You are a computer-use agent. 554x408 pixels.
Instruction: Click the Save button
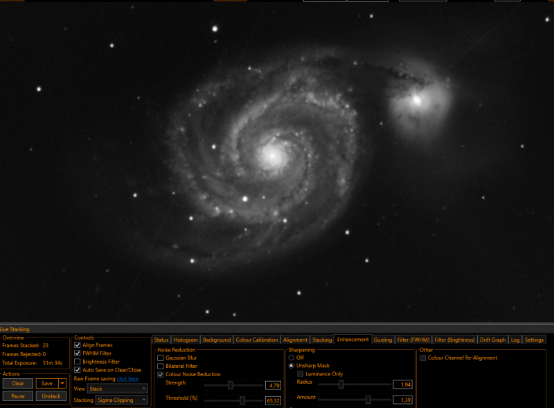click(47, 383)
